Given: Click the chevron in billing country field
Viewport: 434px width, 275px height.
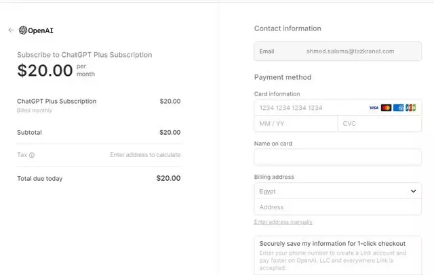Looking at the screenshot, I should coord(413,191).
